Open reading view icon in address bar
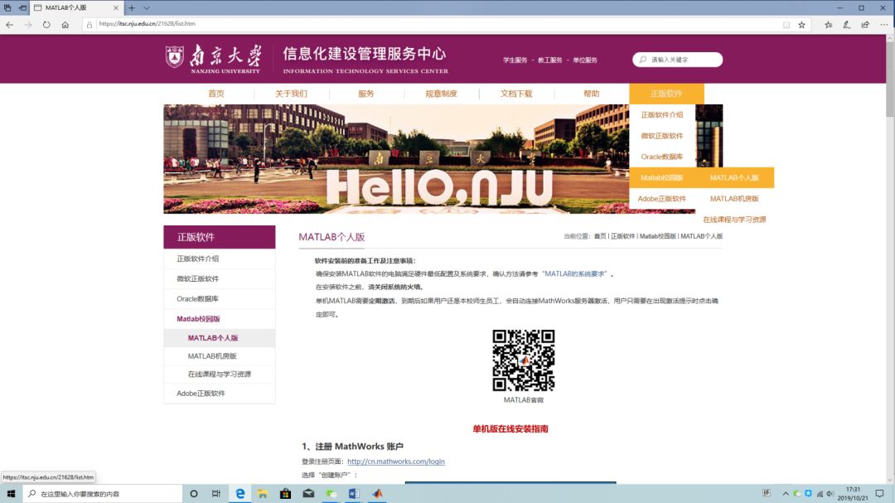The image size is (895, 503). click(x=786, y=25)
